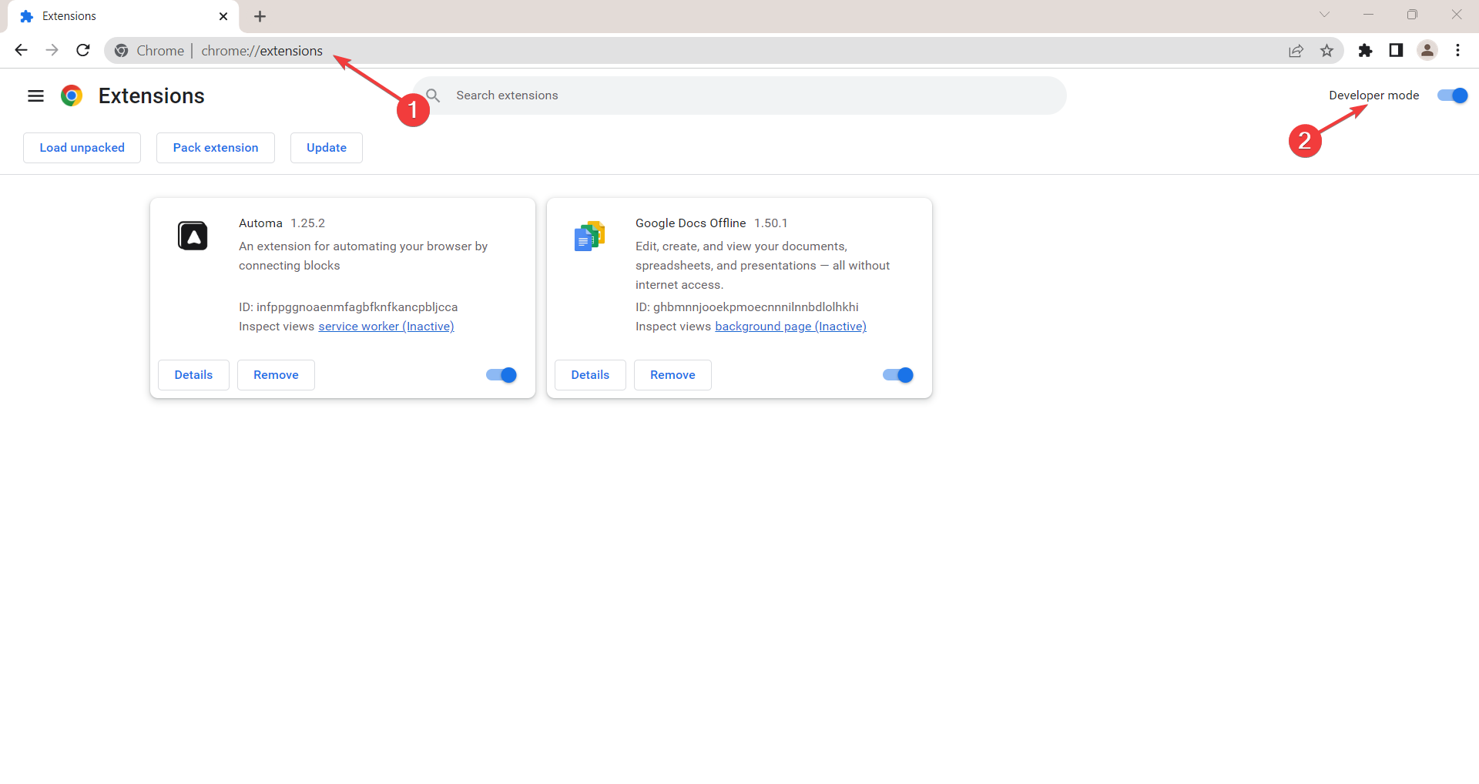Open the share this page icon
This screenshot has width=1479, height=784.
tap(1296, 51)
